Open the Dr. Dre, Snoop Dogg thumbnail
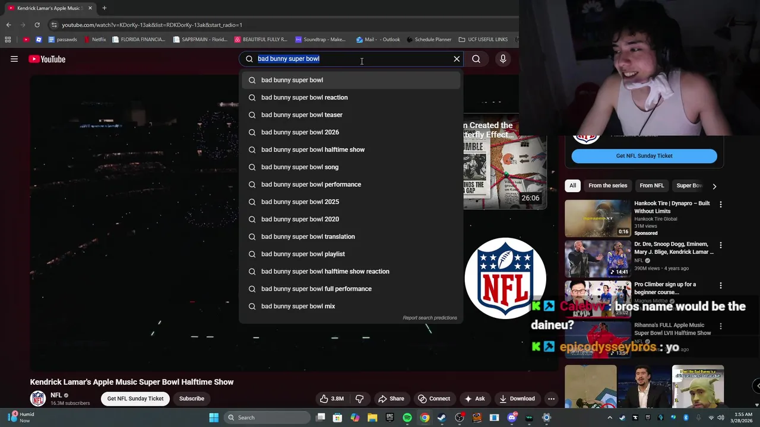This screenshot has width=760, height=427. point(598,259)
